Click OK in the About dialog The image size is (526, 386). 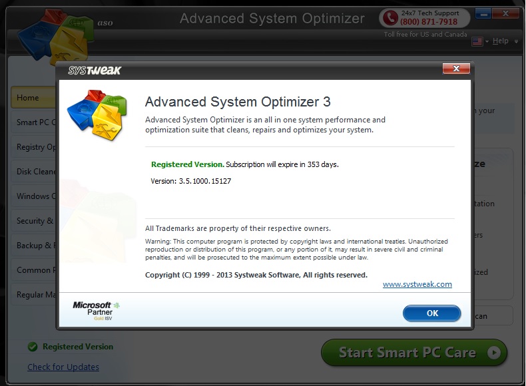tap(431, 313)
